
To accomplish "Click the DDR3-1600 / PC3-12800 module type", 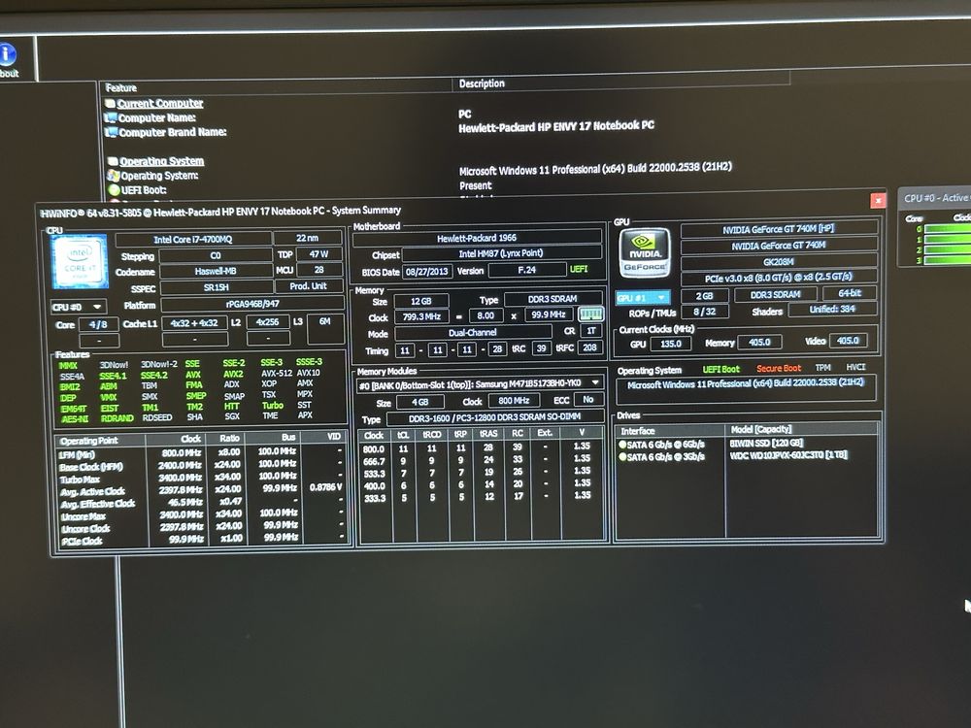I will click(x=495, y=417).
